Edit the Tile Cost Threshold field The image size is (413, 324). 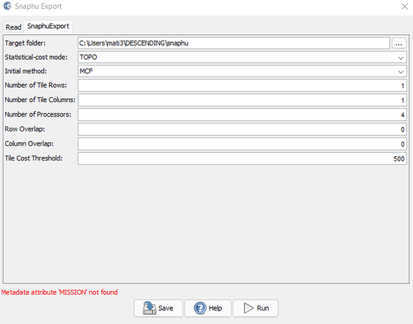242,159
